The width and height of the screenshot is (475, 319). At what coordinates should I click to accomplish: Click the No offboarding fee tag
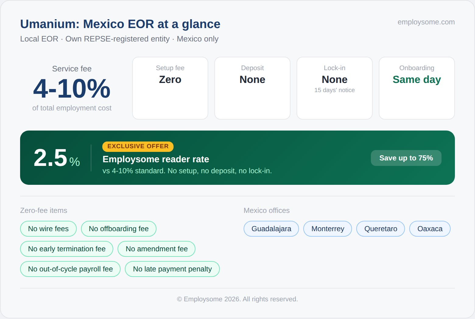point(118,229)
